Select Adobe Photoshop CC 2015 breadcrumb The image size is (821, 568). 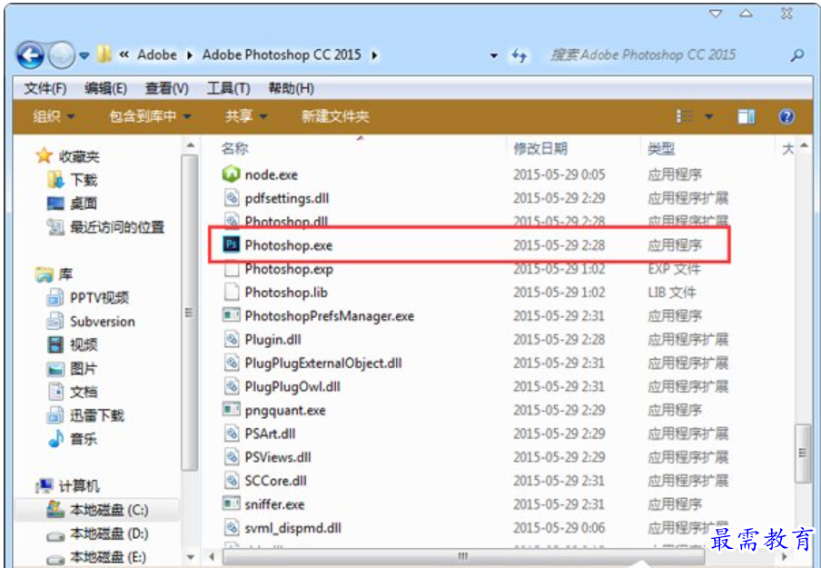pos(282,55)
